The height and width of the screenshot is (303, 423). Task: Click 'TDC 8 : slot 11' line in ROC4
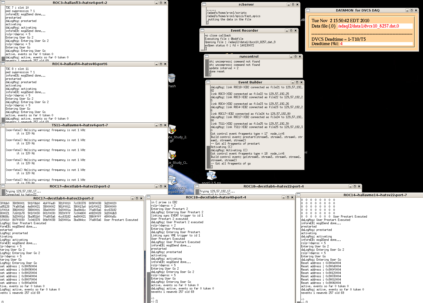17,69
